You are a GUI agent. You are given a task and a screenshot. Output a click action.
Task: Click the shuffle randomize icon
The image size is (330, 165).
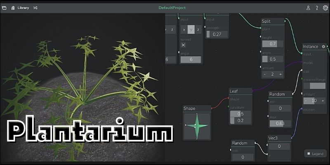point(35,8)
